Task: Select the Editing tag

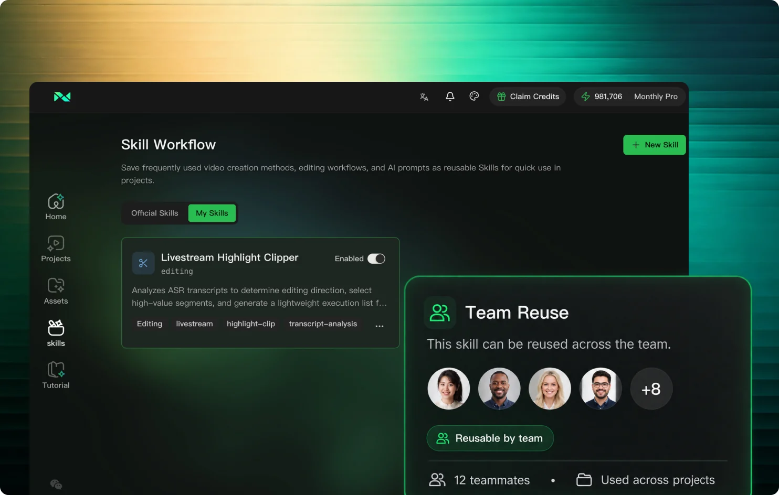Action: tap(150, 324)
